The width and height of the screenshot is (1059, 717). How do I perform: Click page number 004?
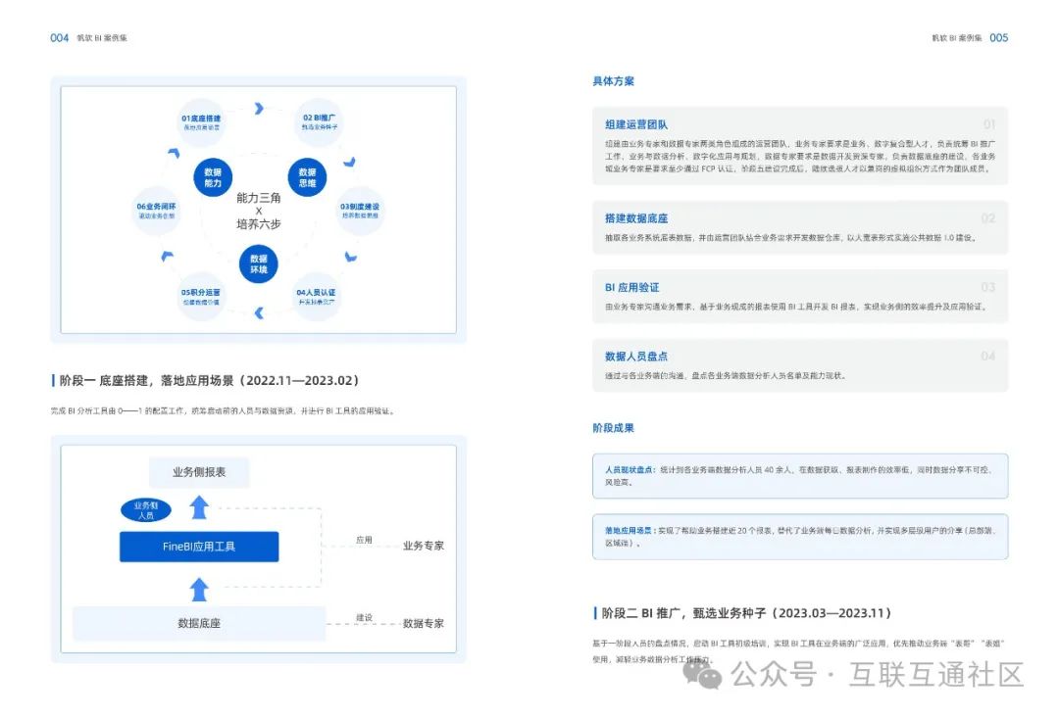pos(60,38)
